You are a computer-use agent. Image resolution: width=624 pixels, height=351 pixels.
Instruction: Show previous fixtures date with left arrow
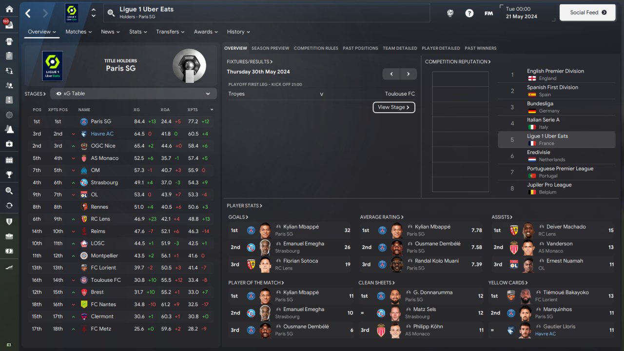click(391, 74)
